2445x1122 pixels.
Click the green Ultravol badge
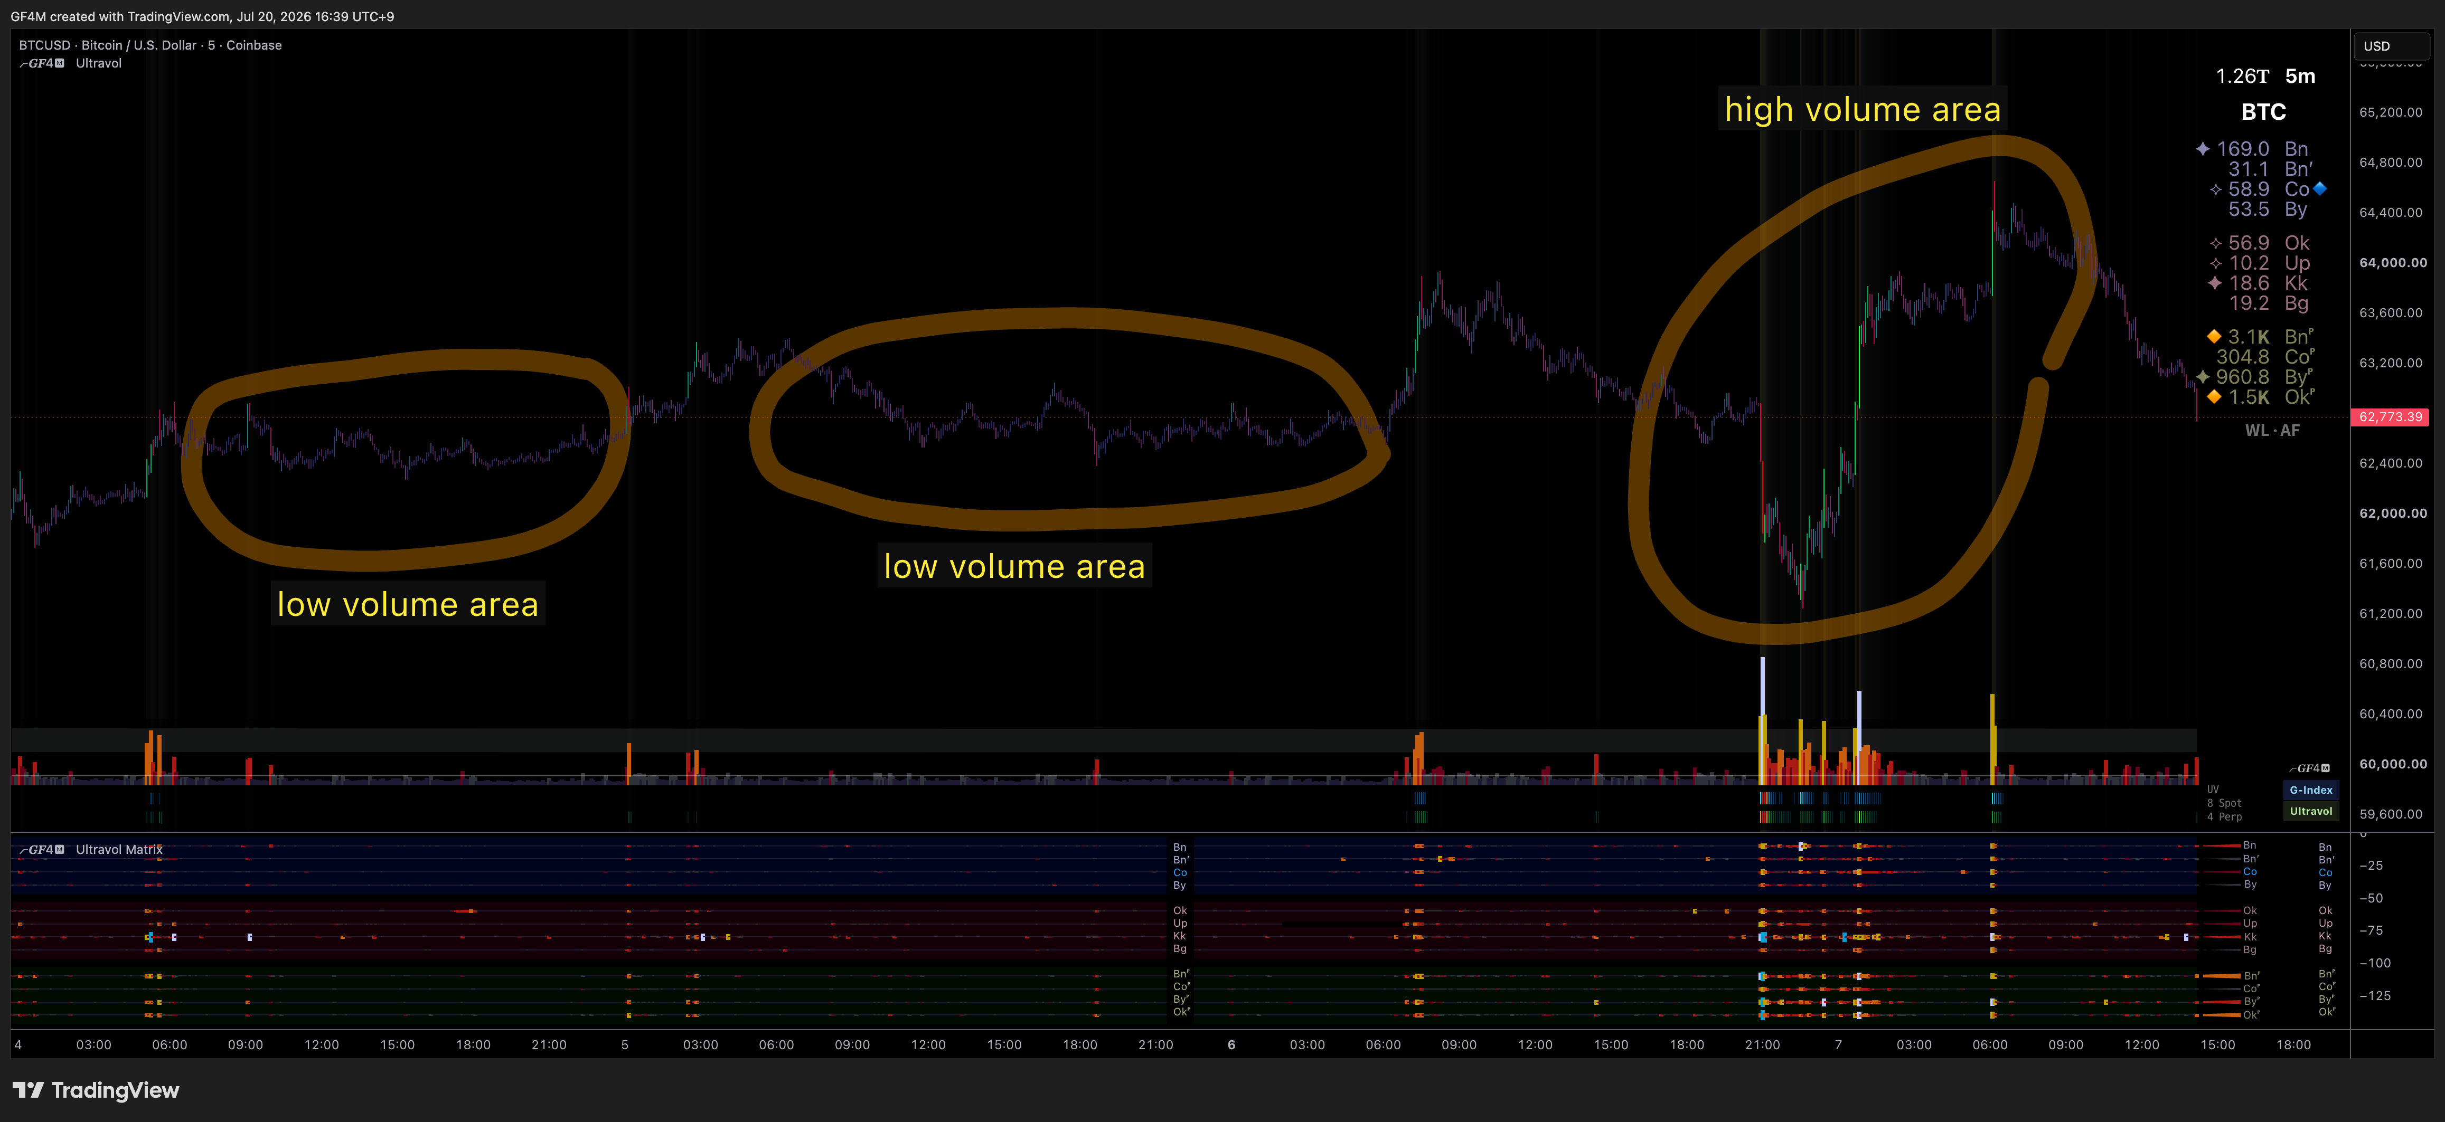click(2310, 811)
